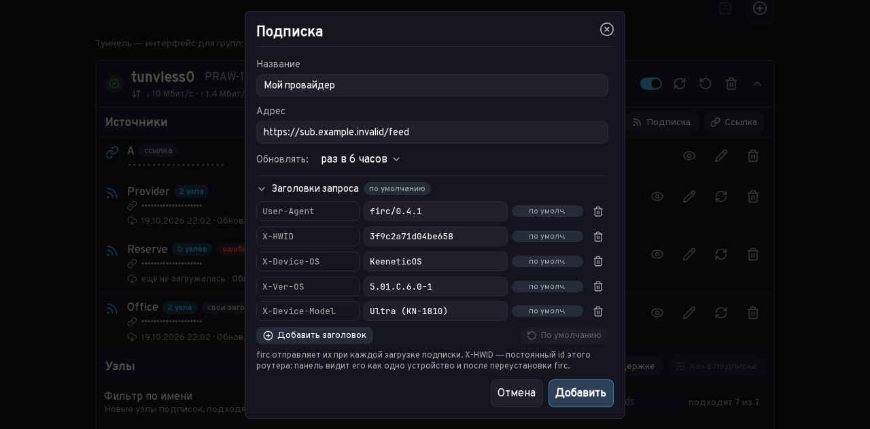870x429 pixels.
Task: Click the 3f9c2a71d04be658 value field
Action: pyautogui.click(x=436, y=237)
